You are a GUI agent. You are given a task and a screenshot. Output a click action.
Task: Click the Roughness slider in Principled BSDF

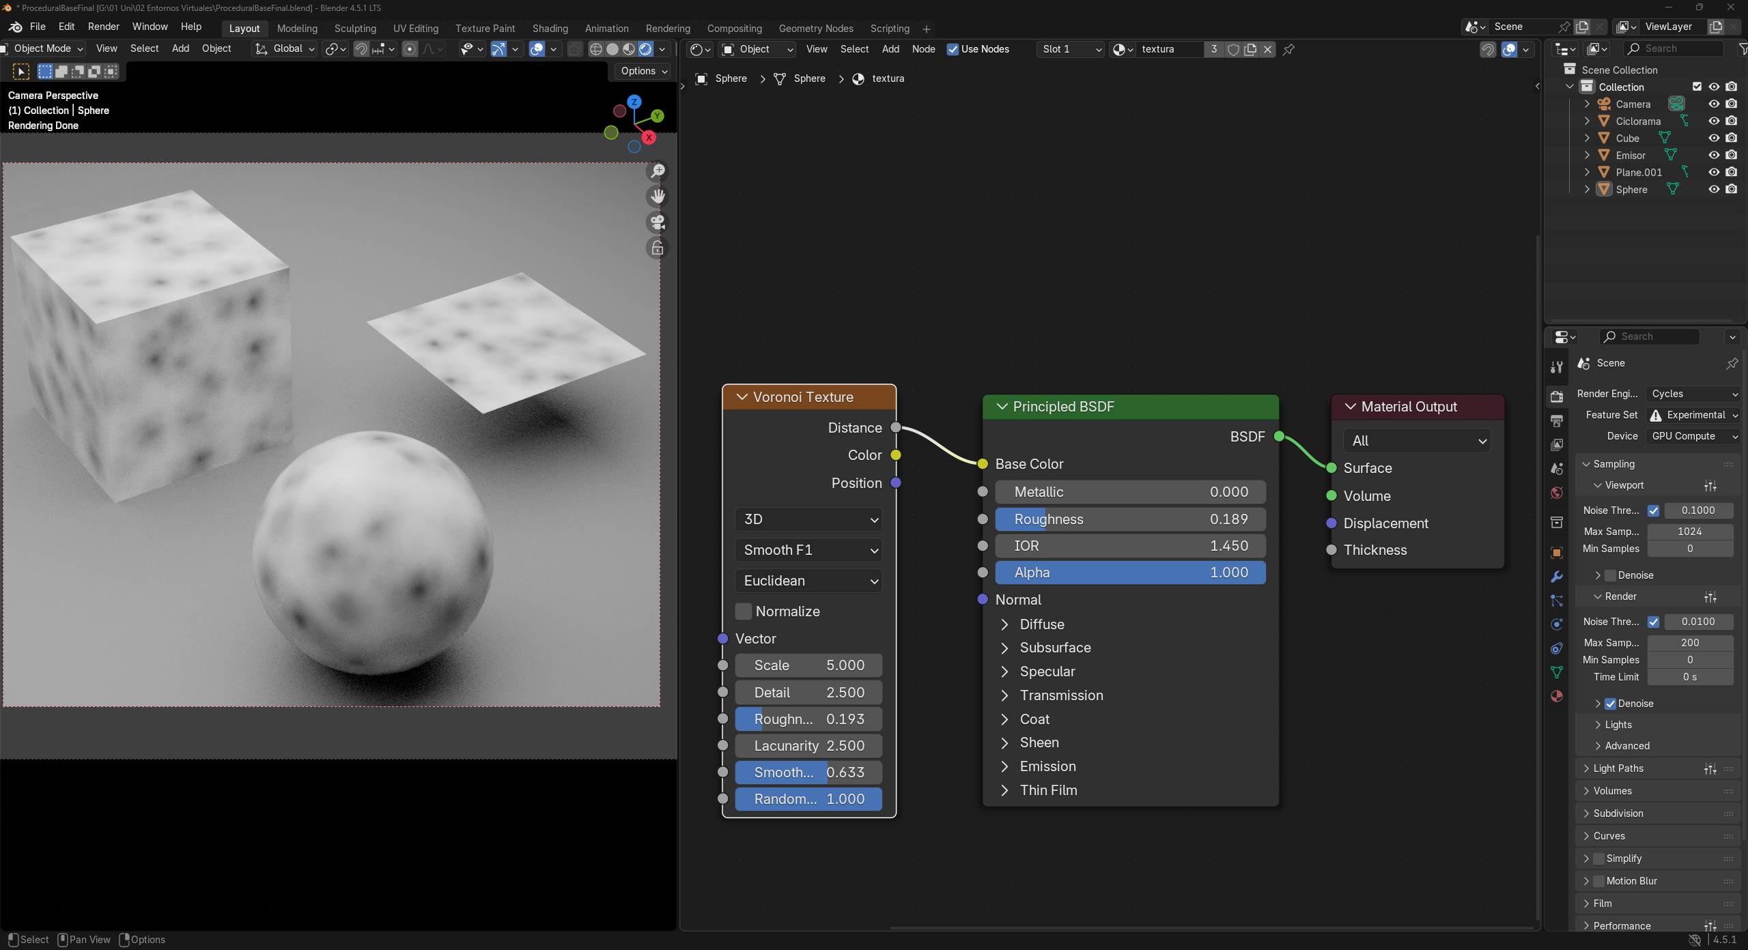pos(1130,519)
